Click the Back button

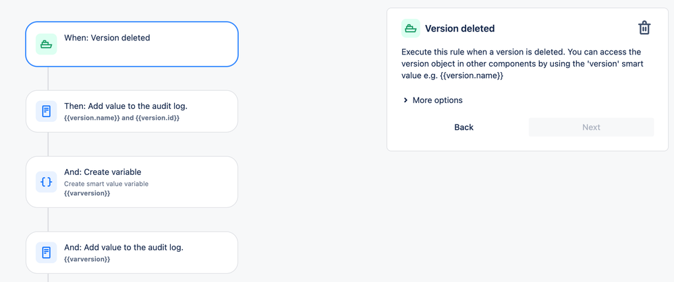point(464,127)
